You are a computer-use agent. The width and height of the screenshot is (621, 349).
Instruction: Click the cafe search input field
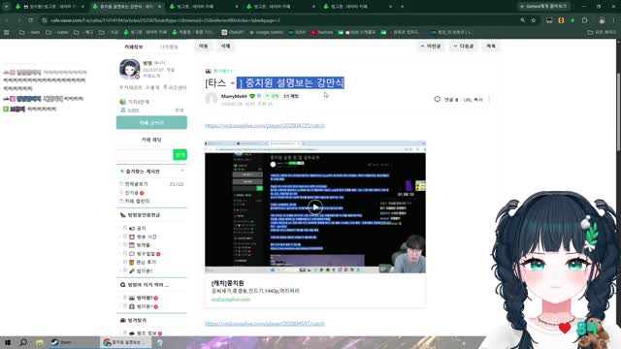[x=145, y=155]
